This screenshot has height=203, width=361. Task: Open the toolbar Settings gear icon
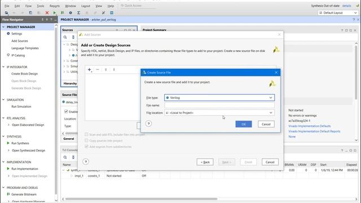point(71,13)
